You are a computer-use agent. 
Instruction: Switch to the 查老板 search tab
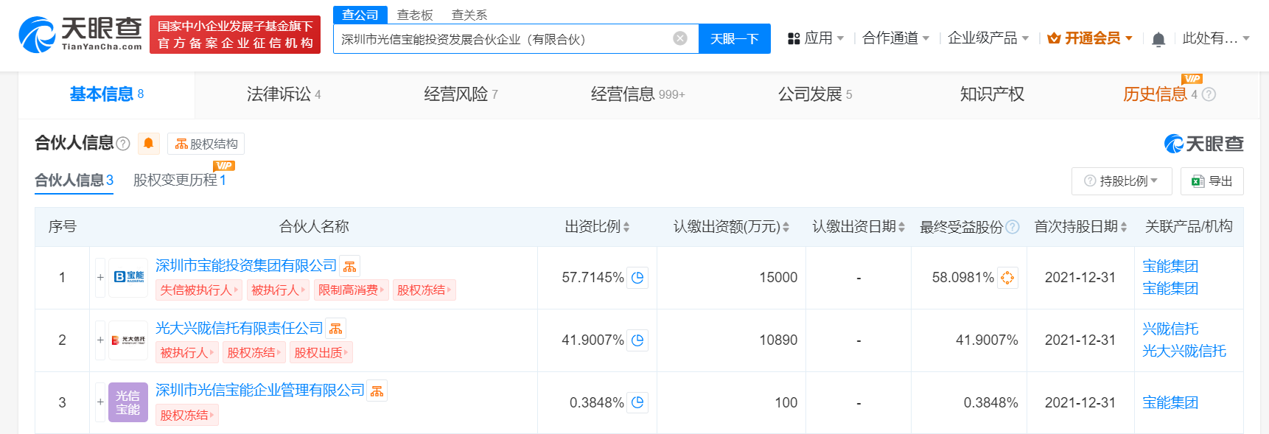point(415,15)
